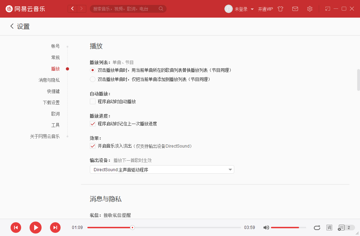Mute audio via the speaker icon

pyautogui.click(x=266, y=228)
